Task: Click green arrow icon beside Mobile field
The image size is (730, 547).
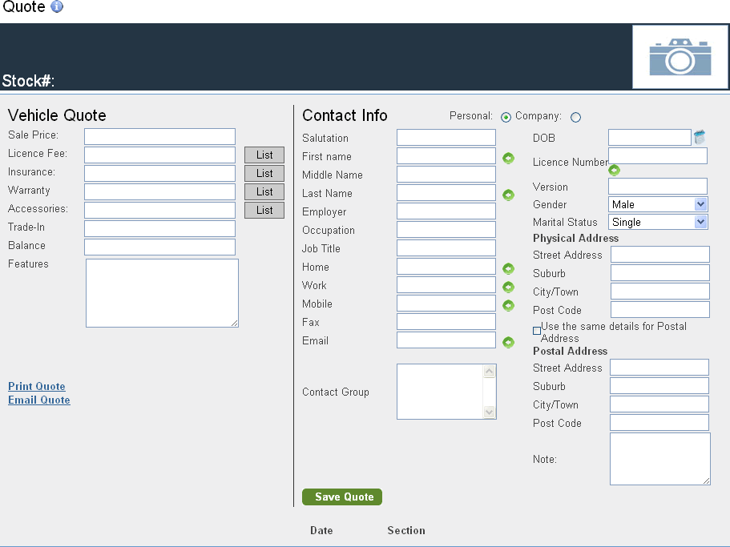Action: [x=508, y=305]
